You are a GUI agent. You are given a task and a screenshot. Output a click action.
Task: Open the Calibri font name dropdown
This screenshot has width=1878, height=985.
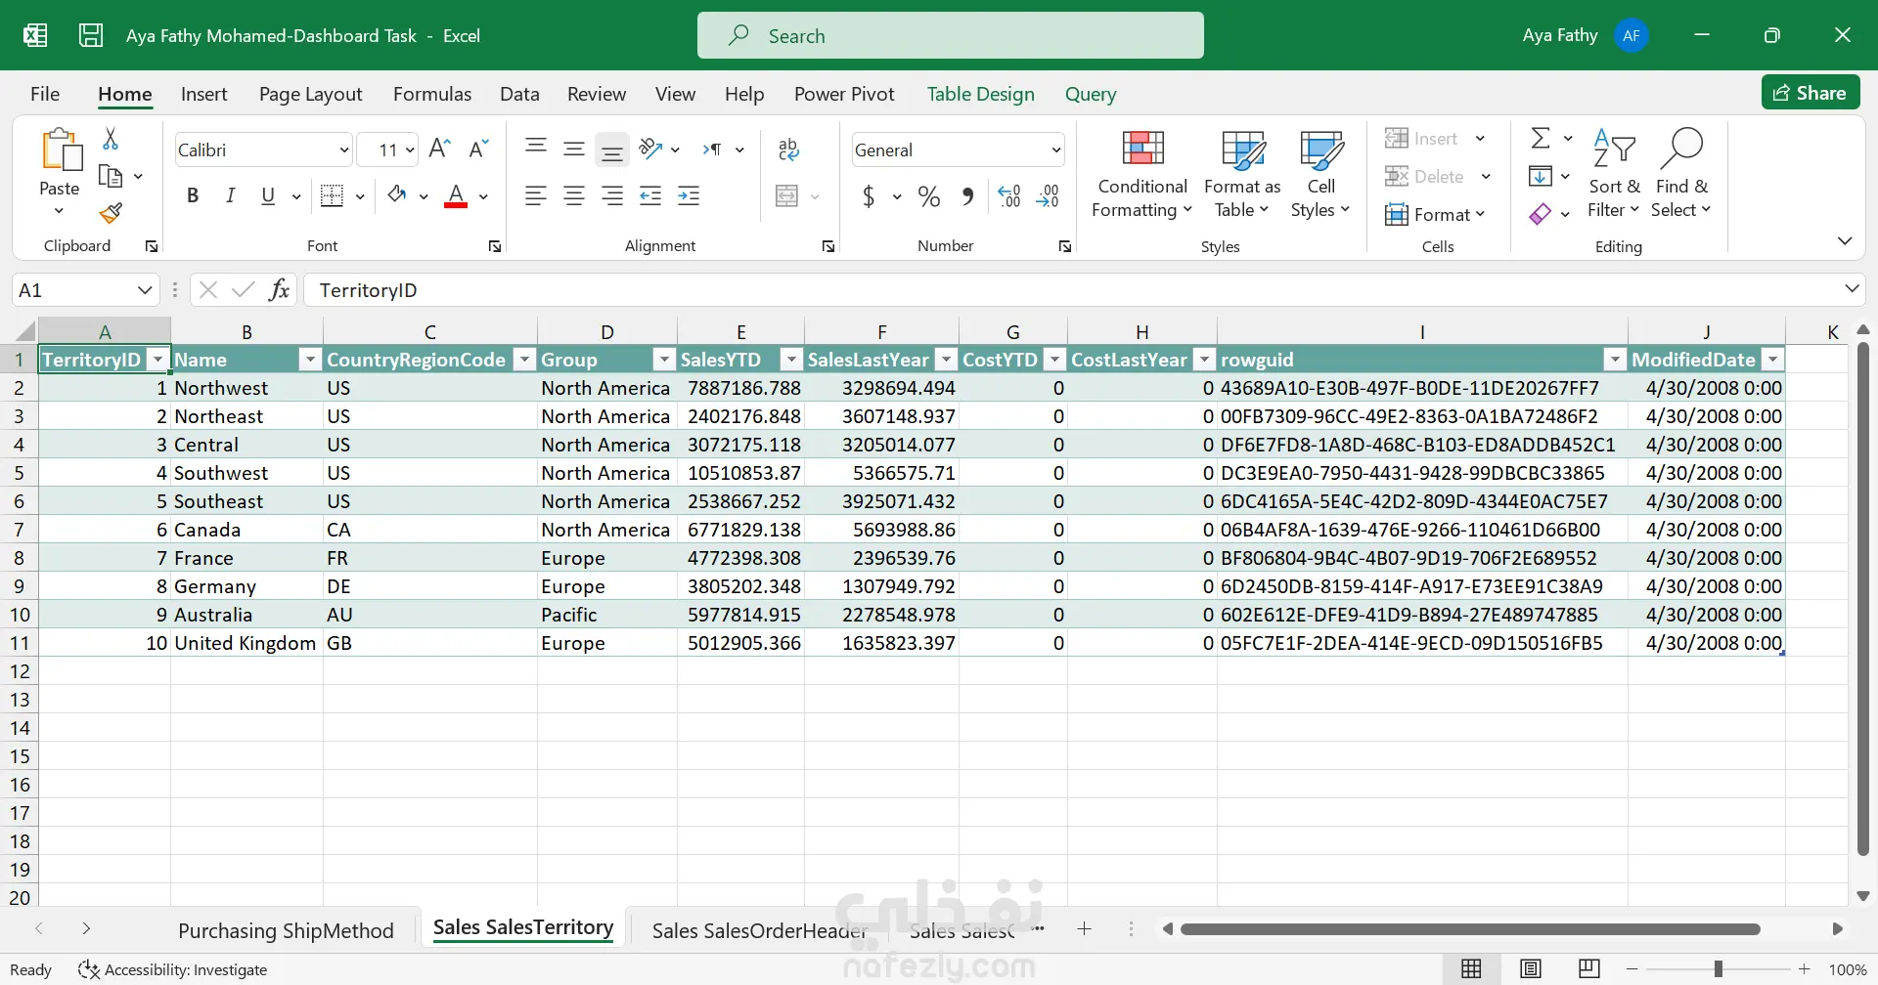pyautogui.click(x=343, y=150)
